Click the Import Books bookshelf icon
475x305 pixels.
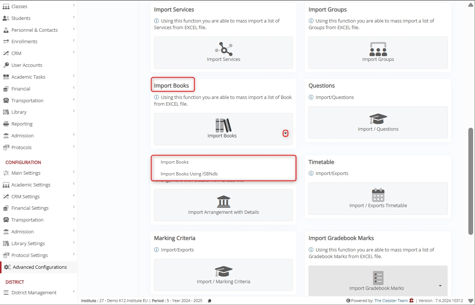pos(223,126)
